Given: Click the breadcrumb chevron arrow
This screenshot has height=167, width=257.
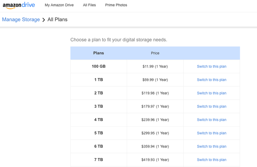Looking at the screenshot, I should [x=44, y=20].
